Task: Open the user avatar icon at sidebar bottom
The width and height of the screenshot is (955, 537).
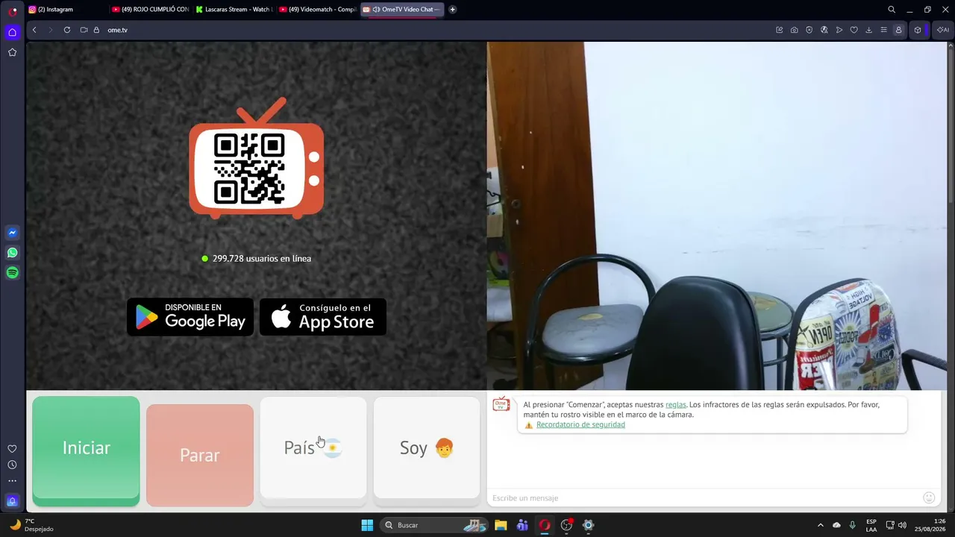Action: click(12, 500)
